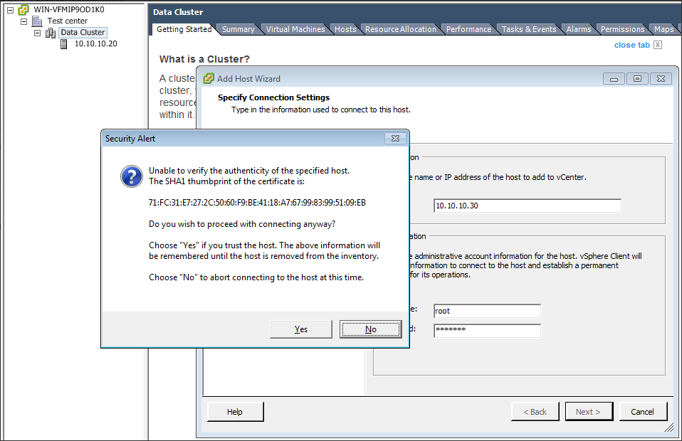Open the Performance tab
The width and height of the screenshot is (682, 441).
tap(468, 29)
